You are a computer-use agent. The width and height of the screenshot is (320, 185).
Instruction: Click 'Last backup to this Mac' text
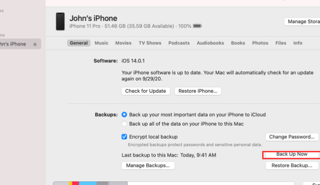(x=169, y=155)
